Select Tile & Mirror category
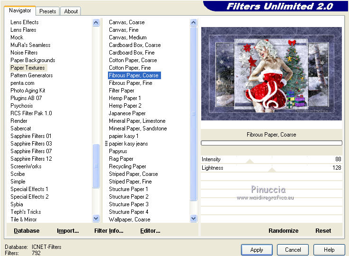 (x=24, y=219)
